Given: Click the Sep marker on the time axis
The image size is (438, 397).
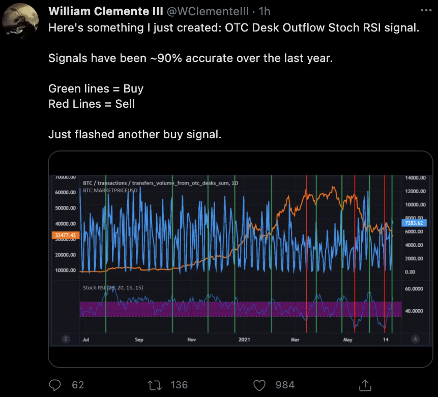Looking at the screenshot, I should point(139,340).
